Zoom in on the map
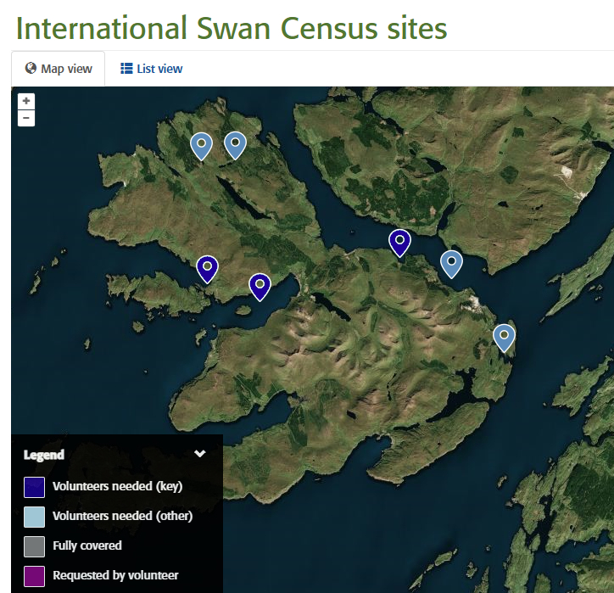 click(x=26, y=101)
